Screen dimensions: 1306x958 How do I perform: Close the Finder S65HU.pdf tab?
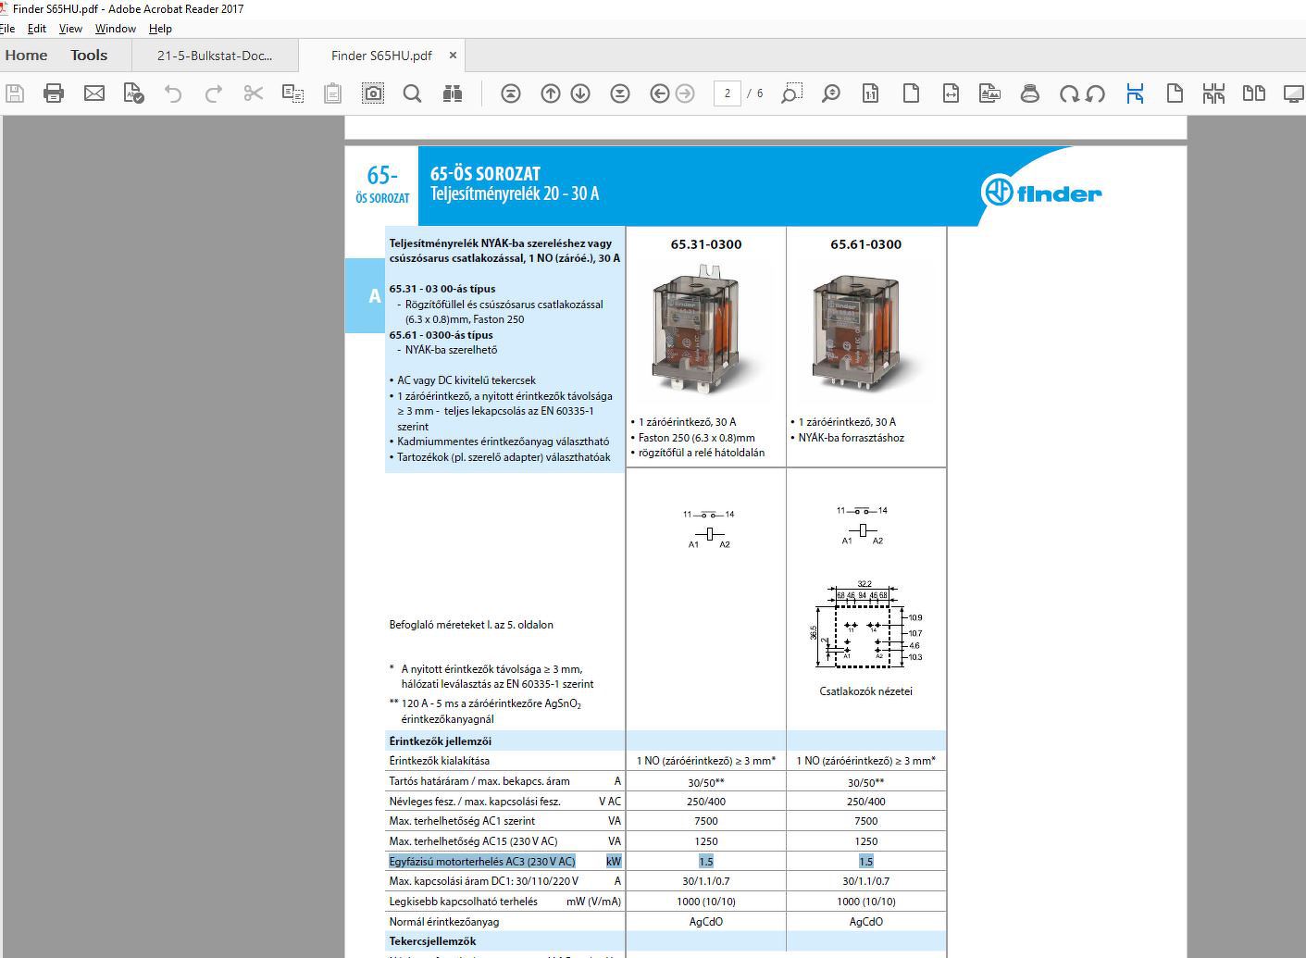453,56
